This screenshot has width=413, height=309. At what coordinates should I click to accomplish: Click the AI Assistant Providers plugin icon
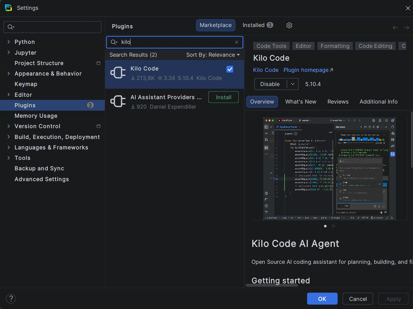[x=118, y=101]
